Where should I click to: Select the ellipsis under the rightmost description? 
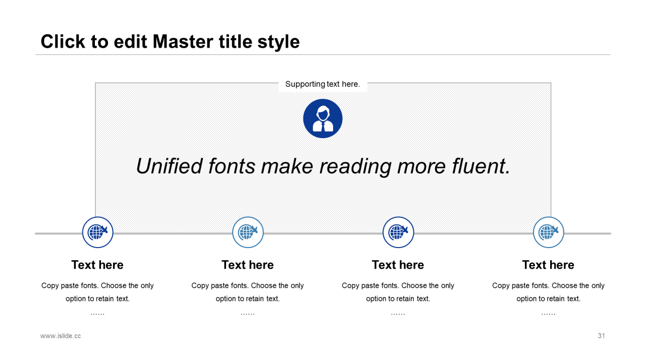[x=549, y=314]
